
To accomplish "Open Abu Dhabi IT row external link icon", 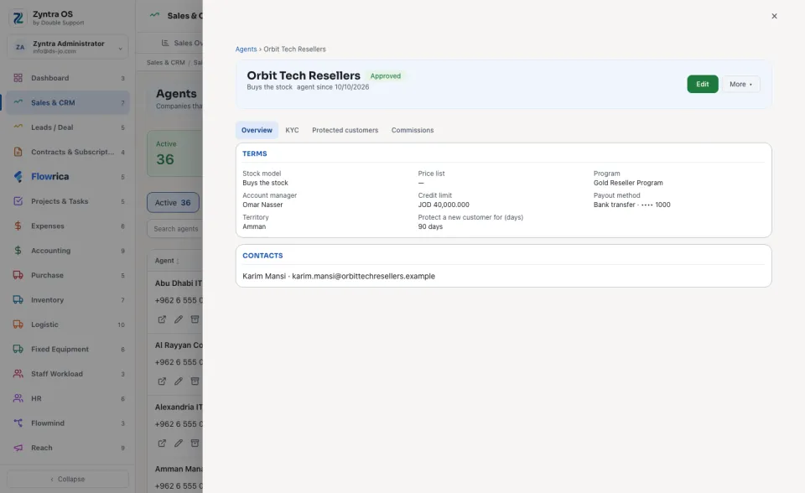I will pos(162,319).
